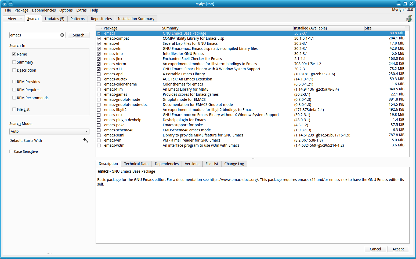Select the emacs-vterm package row
The height and width of the screenshot is (259, 416).
[251, 64]
